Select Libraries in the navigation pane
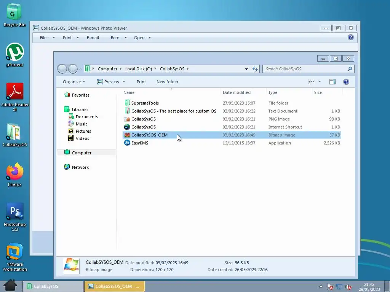Screen dimensions: 390x292 76,109
